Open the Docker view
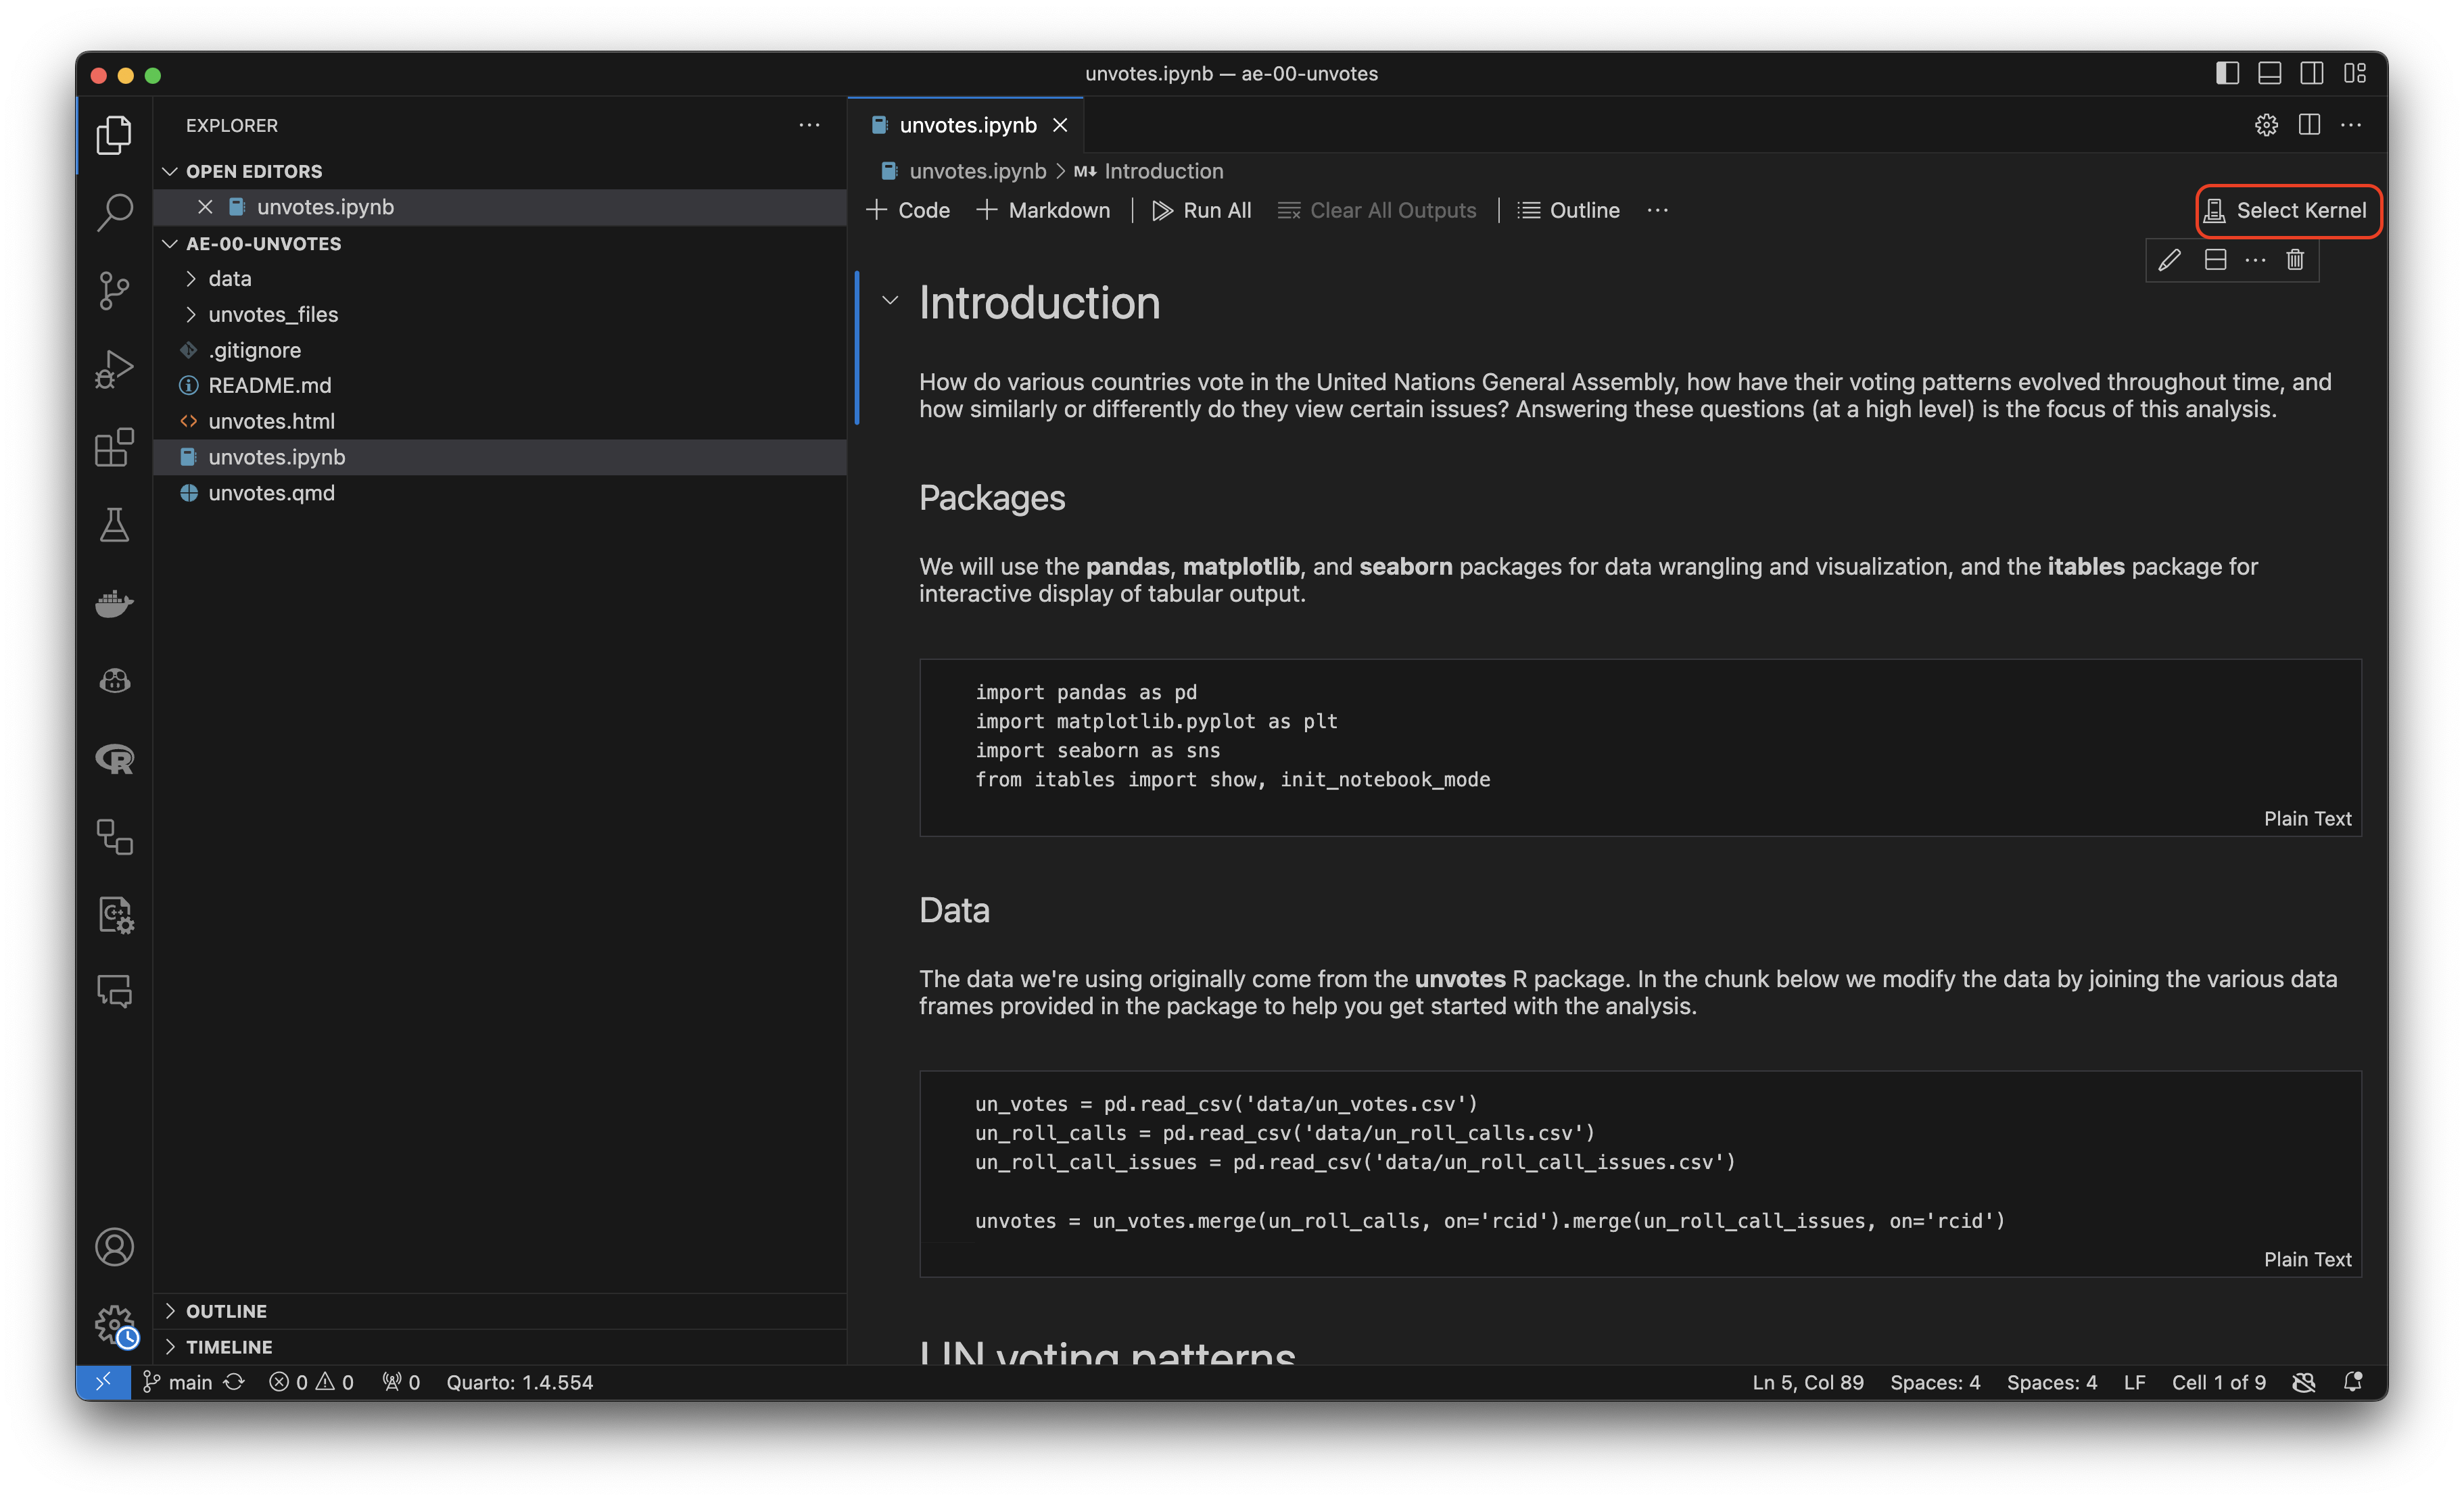Image resolution: width=2464 pixels, height=1501 pixels. click(114, 603)
